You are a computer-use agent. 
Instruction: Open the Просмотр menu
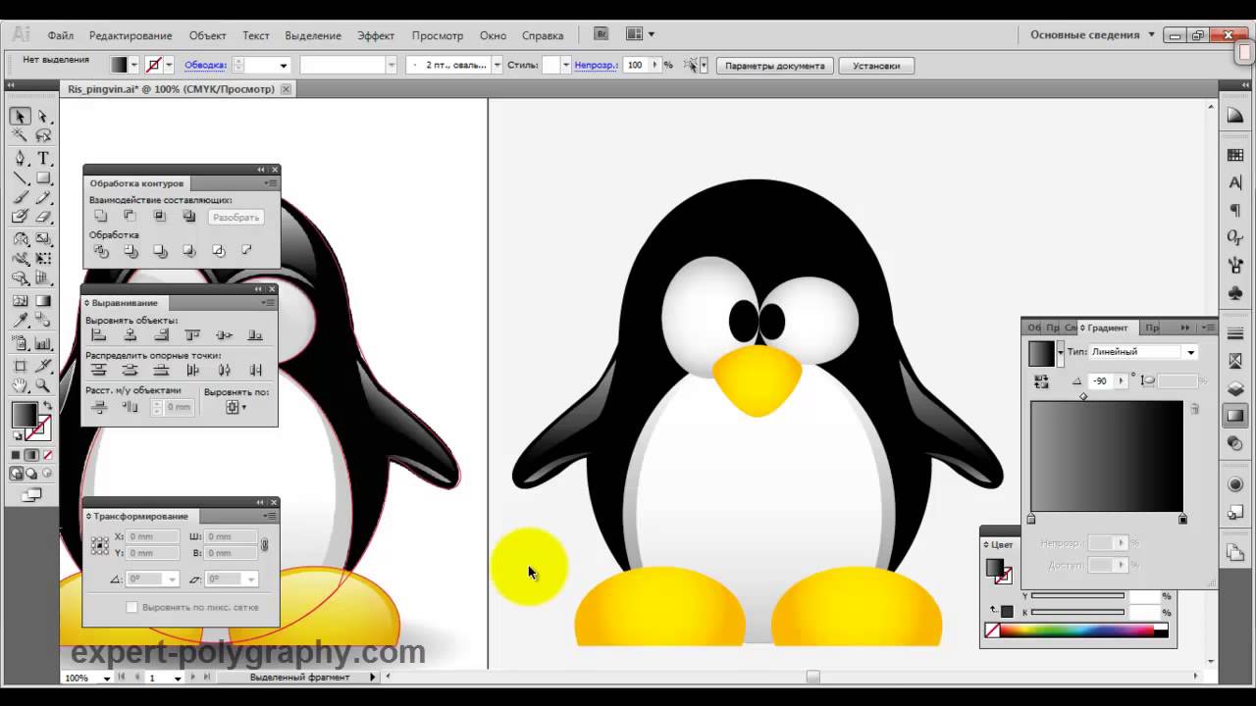(x=438, y=35)
